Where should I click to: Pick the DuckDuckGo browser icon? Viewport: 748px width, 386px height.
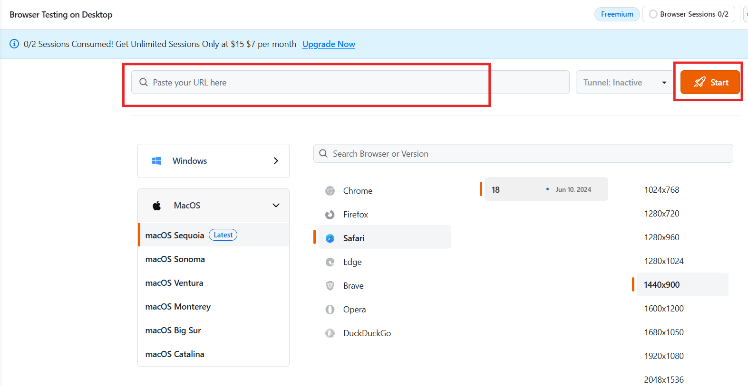330,333
